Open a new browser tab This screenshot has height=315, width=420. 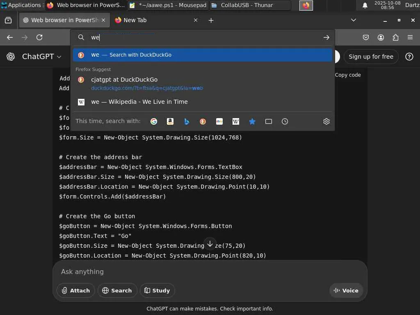coord(211,21)
